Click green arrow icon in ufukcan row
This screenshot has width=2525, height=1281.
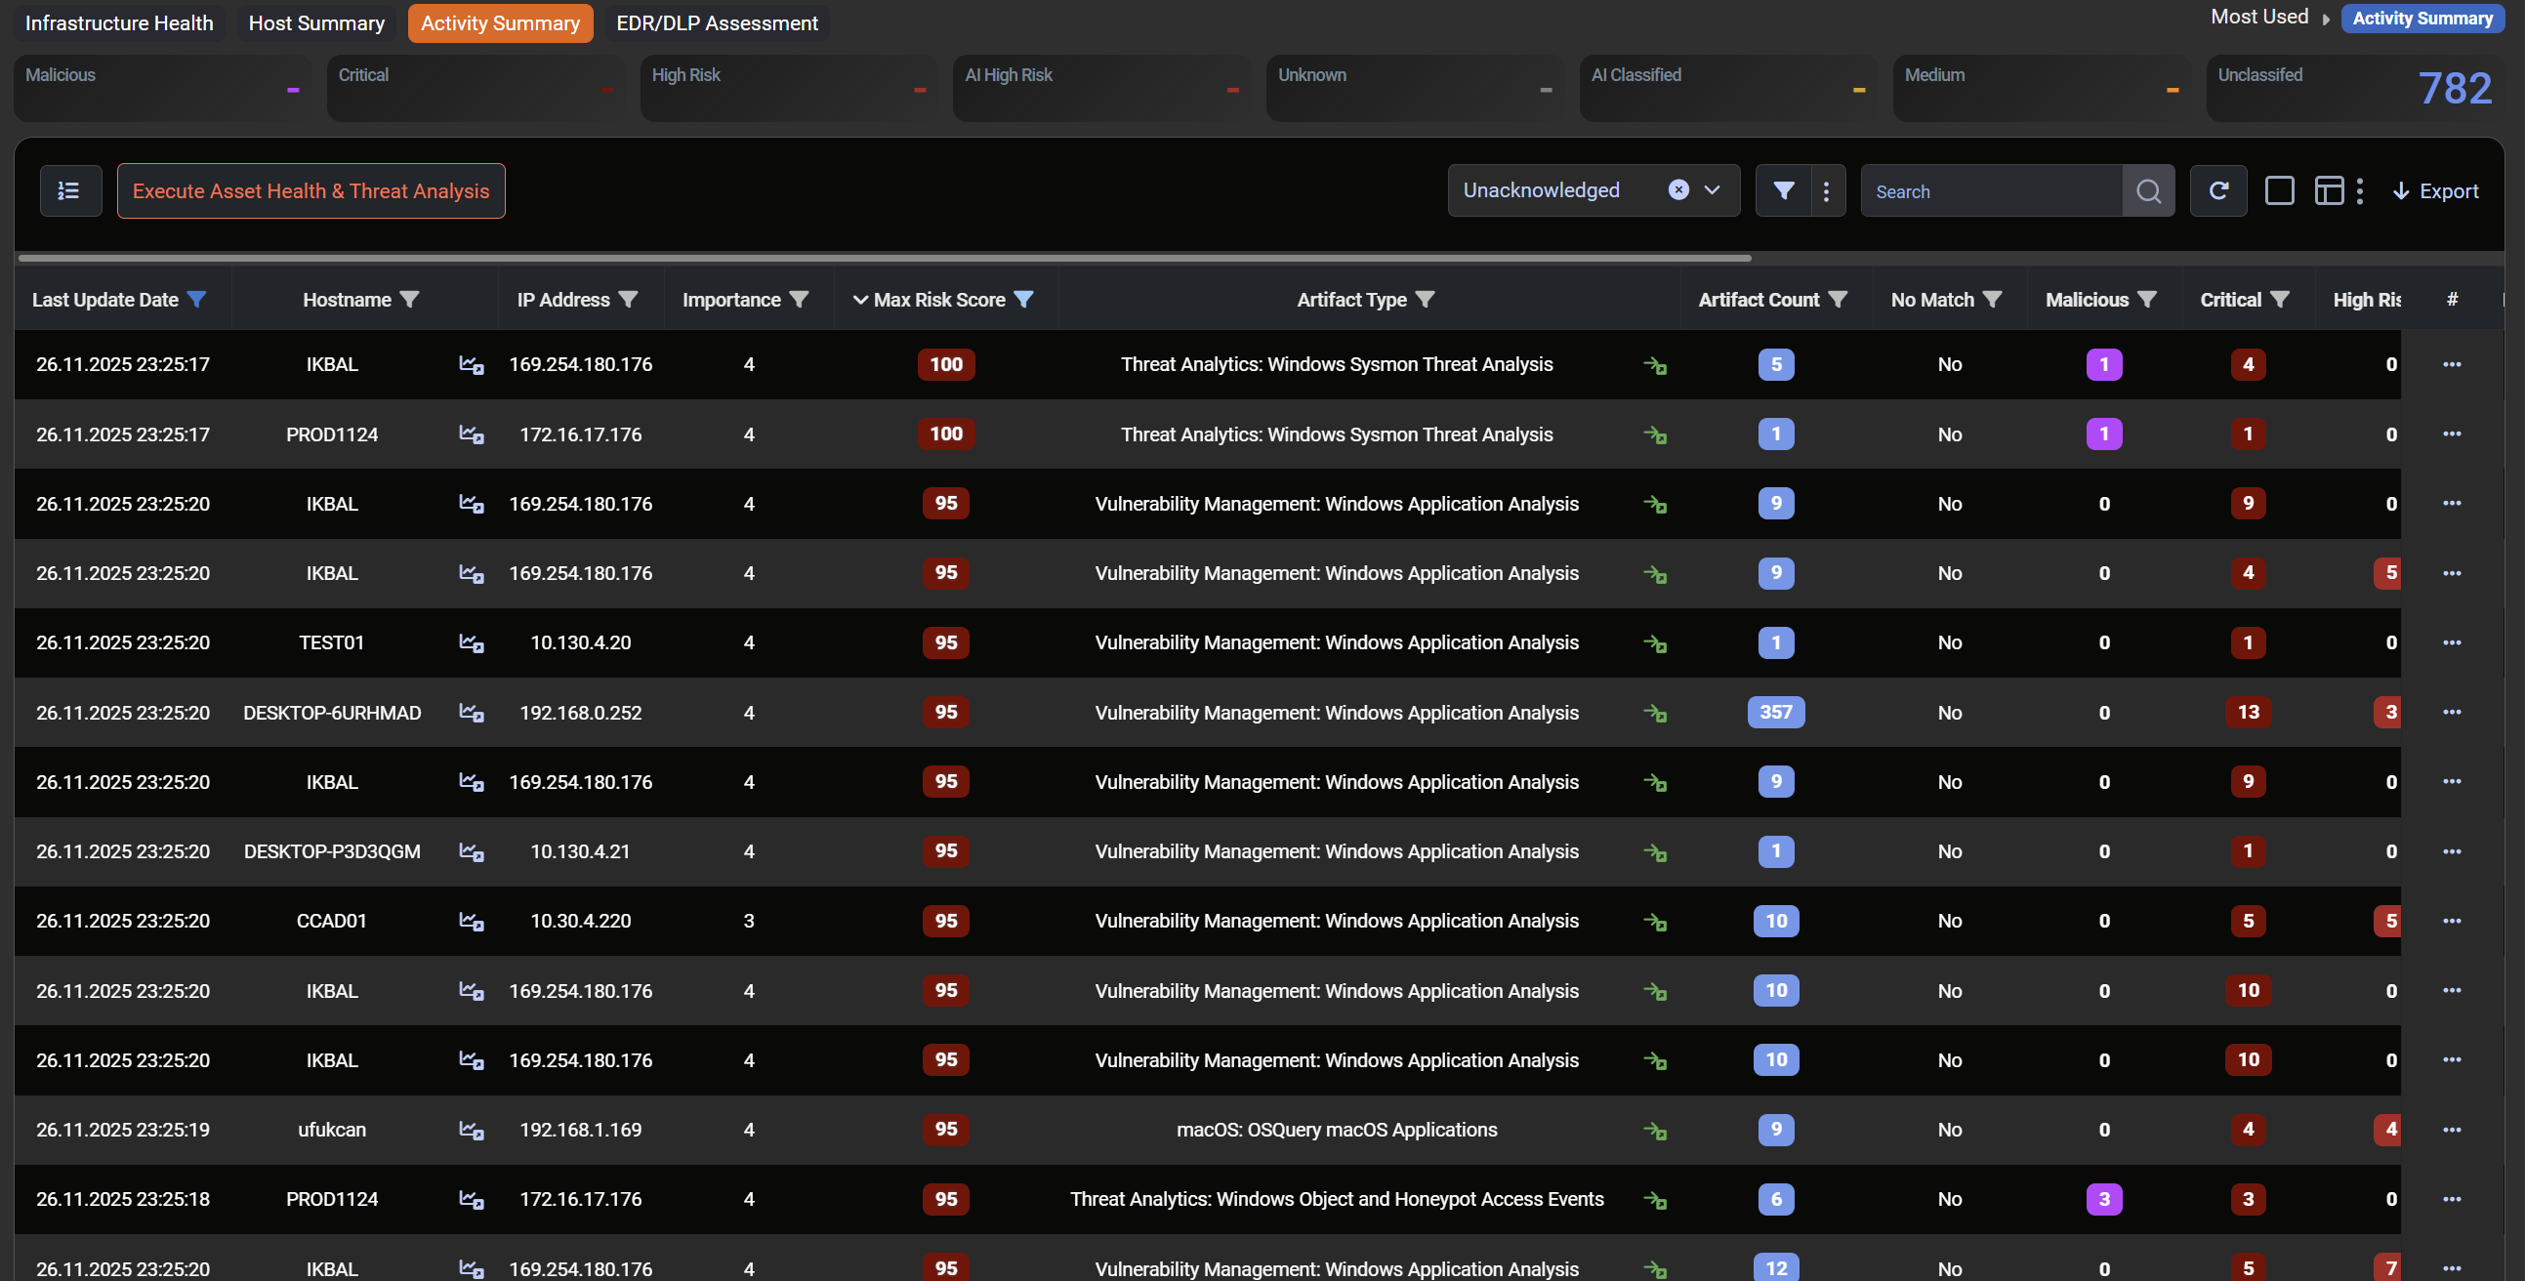(x=1655, y=1130)
